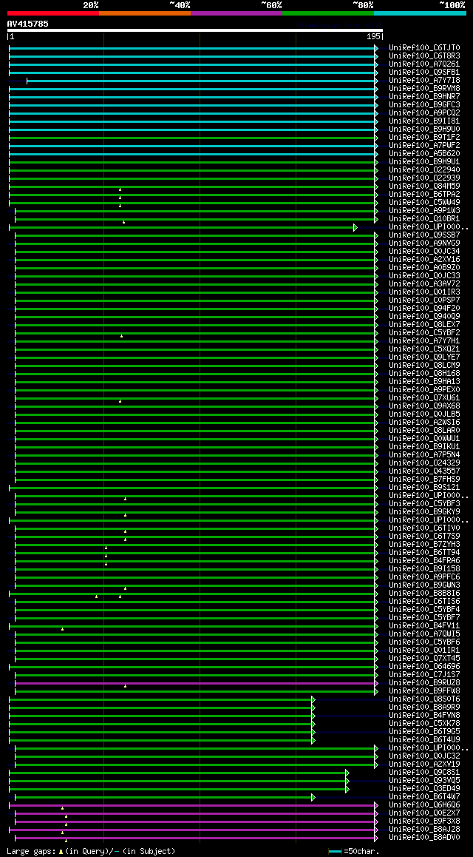
Task: Select the UniRef100_A7PWF2 label
Action: pos(424,145)
